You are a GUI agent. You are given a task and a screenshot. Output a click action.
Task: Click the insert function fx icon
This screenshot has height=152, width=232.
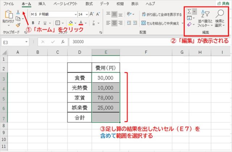[63, 42]
